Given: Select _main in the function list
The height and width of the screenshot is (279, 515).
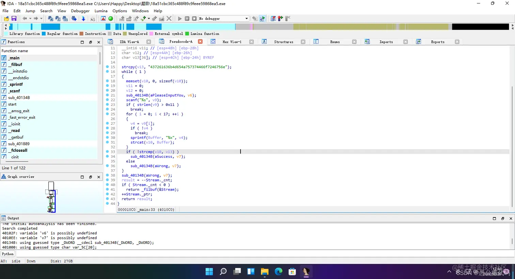Looking at the screenshot, I should (x=49, y=58).
